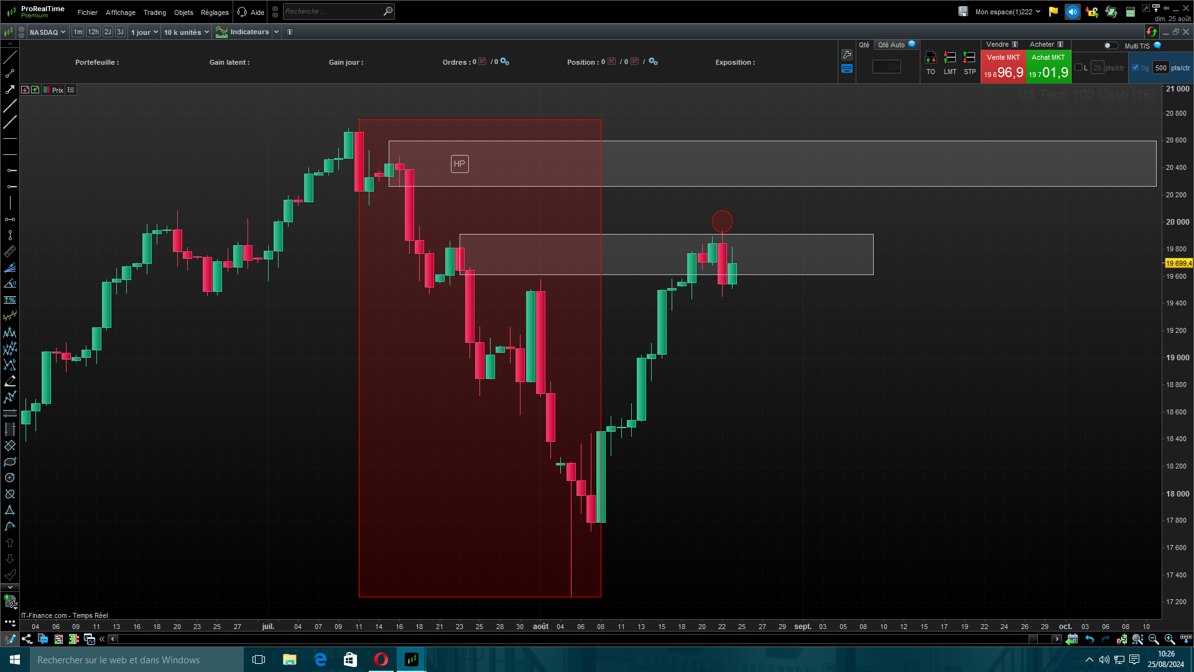Viewport: 1194px width, 672px height.
Task: Open the Trading menu
Action: [x=154, y=12]
